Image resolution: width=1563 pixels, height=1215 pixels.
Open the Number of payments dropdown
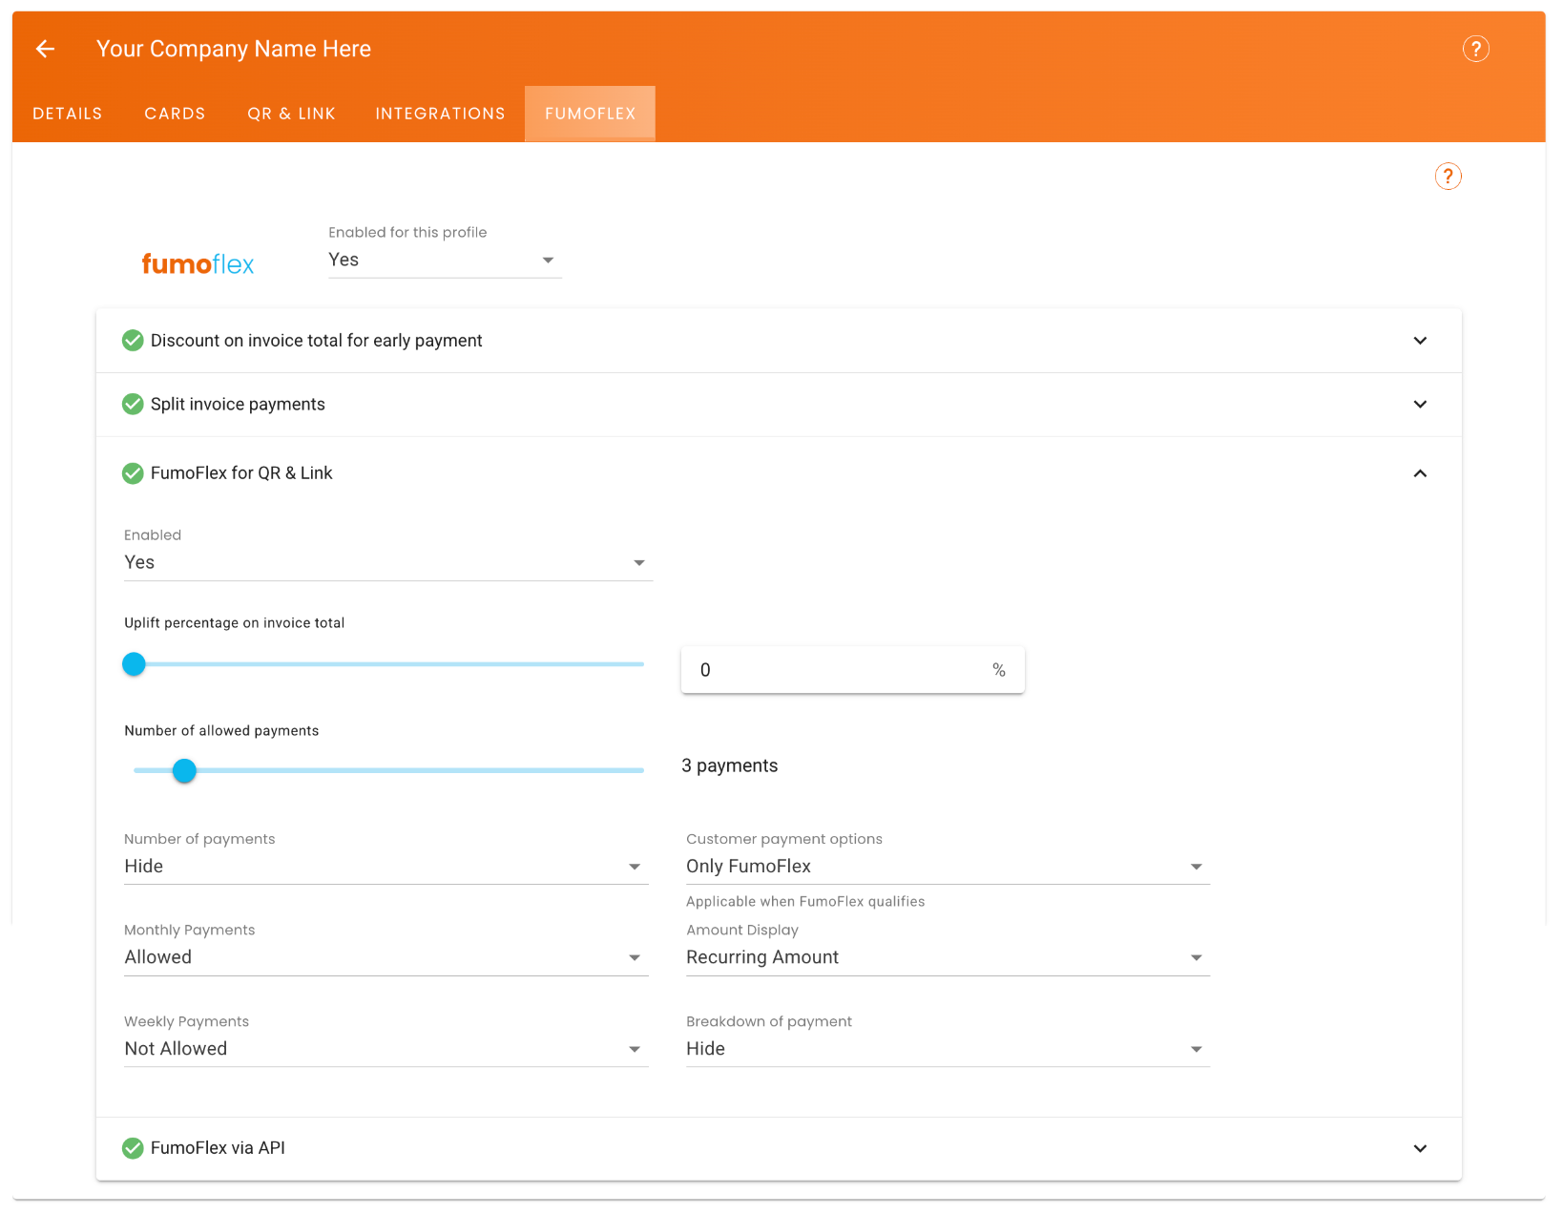coord(386,866)
